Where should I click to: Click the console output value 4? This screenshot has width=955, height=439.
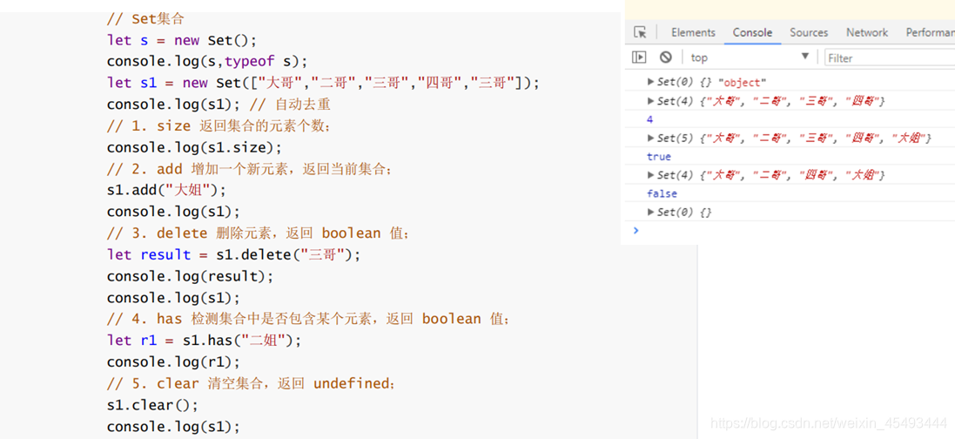(x=649, y=119)
